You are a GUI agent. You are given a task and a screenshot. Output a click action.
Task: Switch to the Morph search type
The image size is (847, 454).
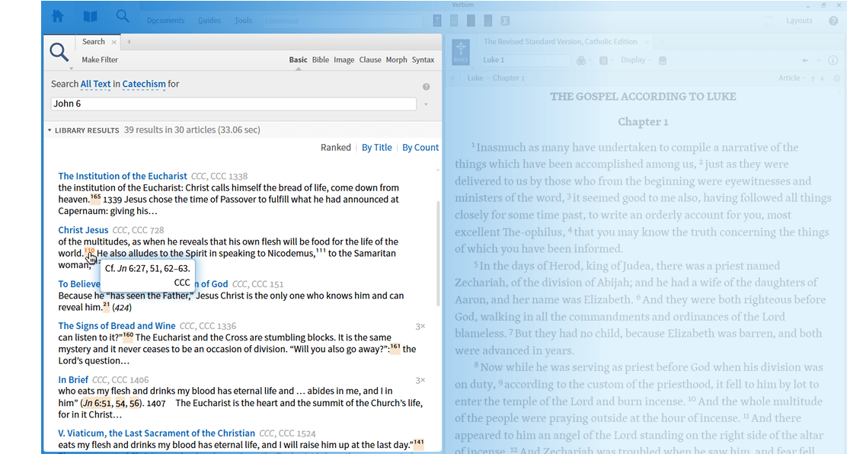coord(397,60)
